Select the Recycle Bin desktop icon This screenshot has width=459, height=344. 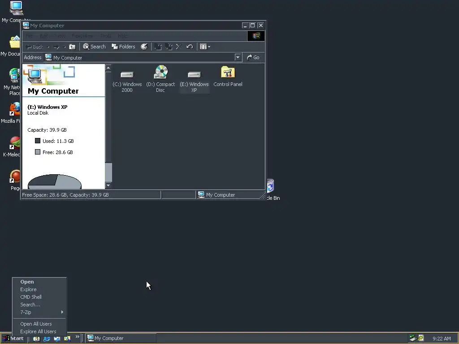[272, 189]
